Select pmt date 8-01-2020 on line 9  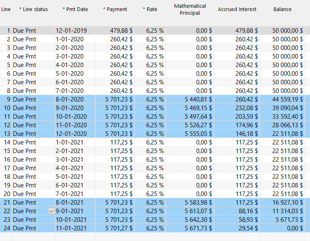click(75, 99)
